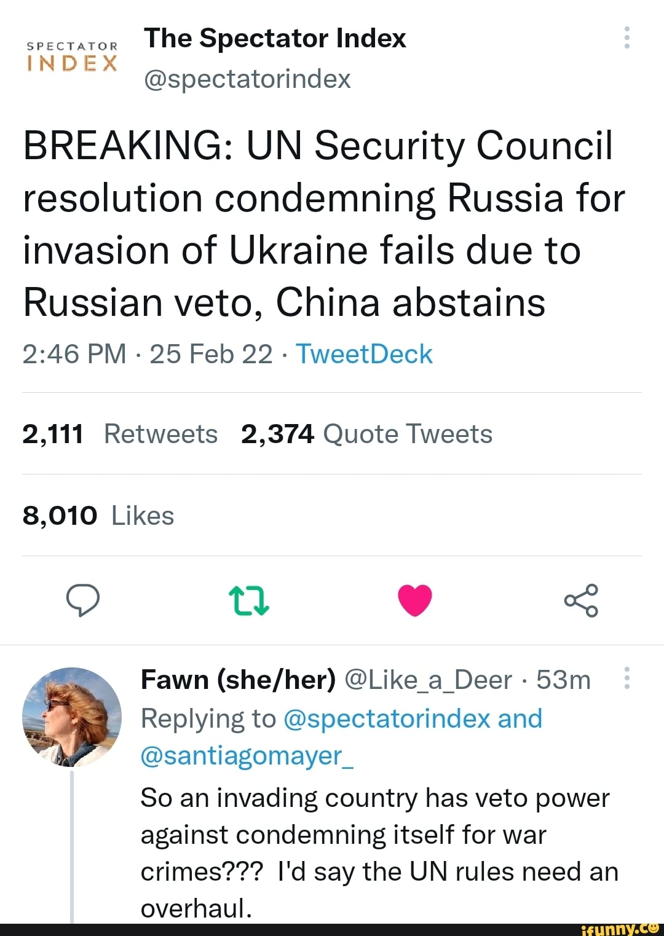Open the TweetDeck source link

(x=364, y=354)
